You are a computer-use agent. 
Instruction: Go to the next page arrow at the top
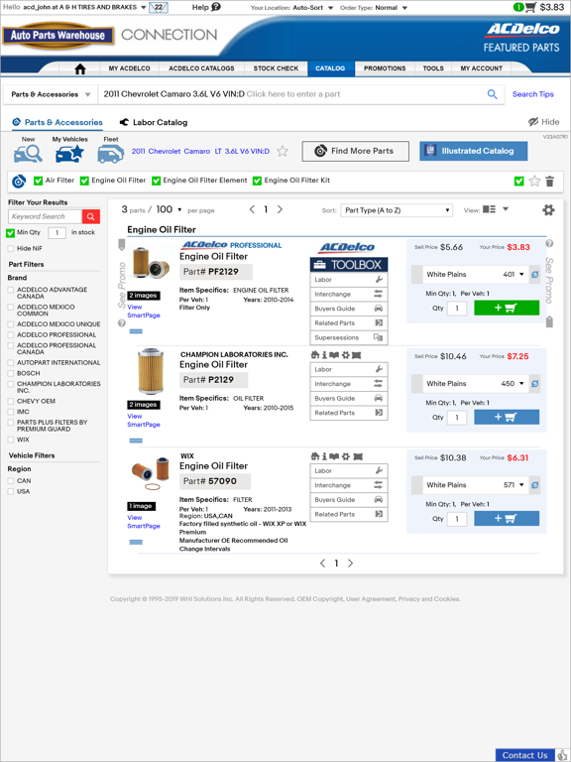tap(280, 209)
